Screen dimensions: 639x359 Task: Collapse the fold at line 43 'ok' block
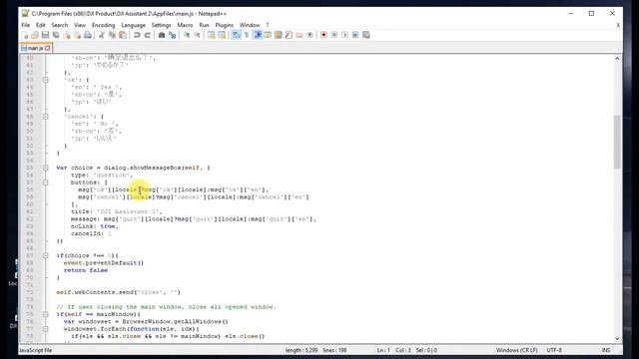tap(46, 80)
